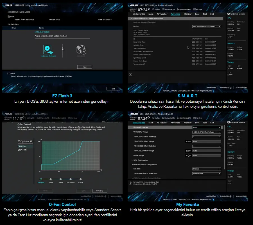253x225 pixels.
Task: Click the scrollbar beside the My Favorites settings list
Action: [x=224, y=147]
